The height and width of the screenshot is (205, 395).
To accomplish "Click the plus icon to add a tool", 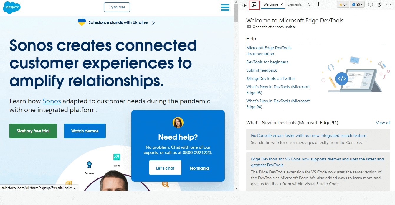I will click(318, 4).
